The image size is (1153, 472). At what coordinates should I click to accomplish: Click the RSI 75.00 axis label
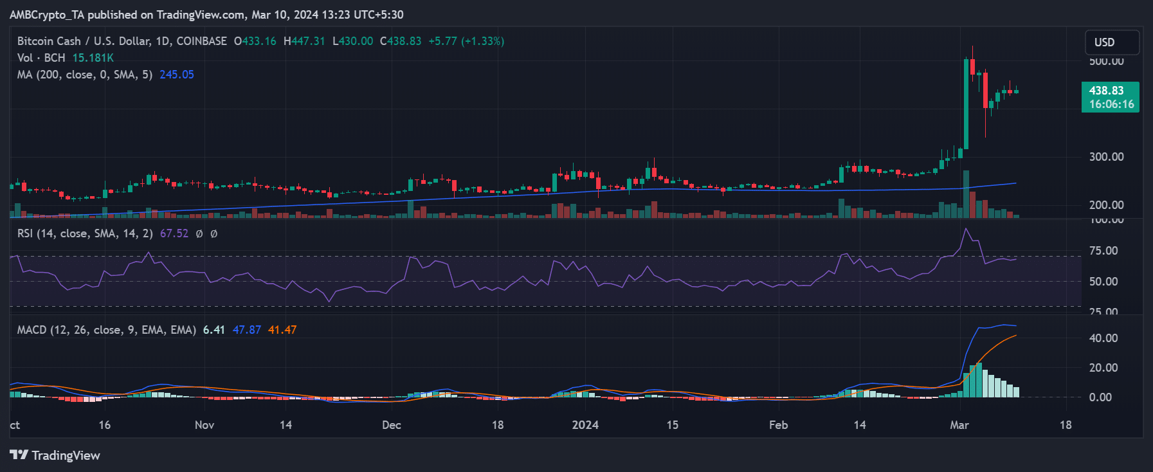pyautogui.click(x=1103, y=251)
